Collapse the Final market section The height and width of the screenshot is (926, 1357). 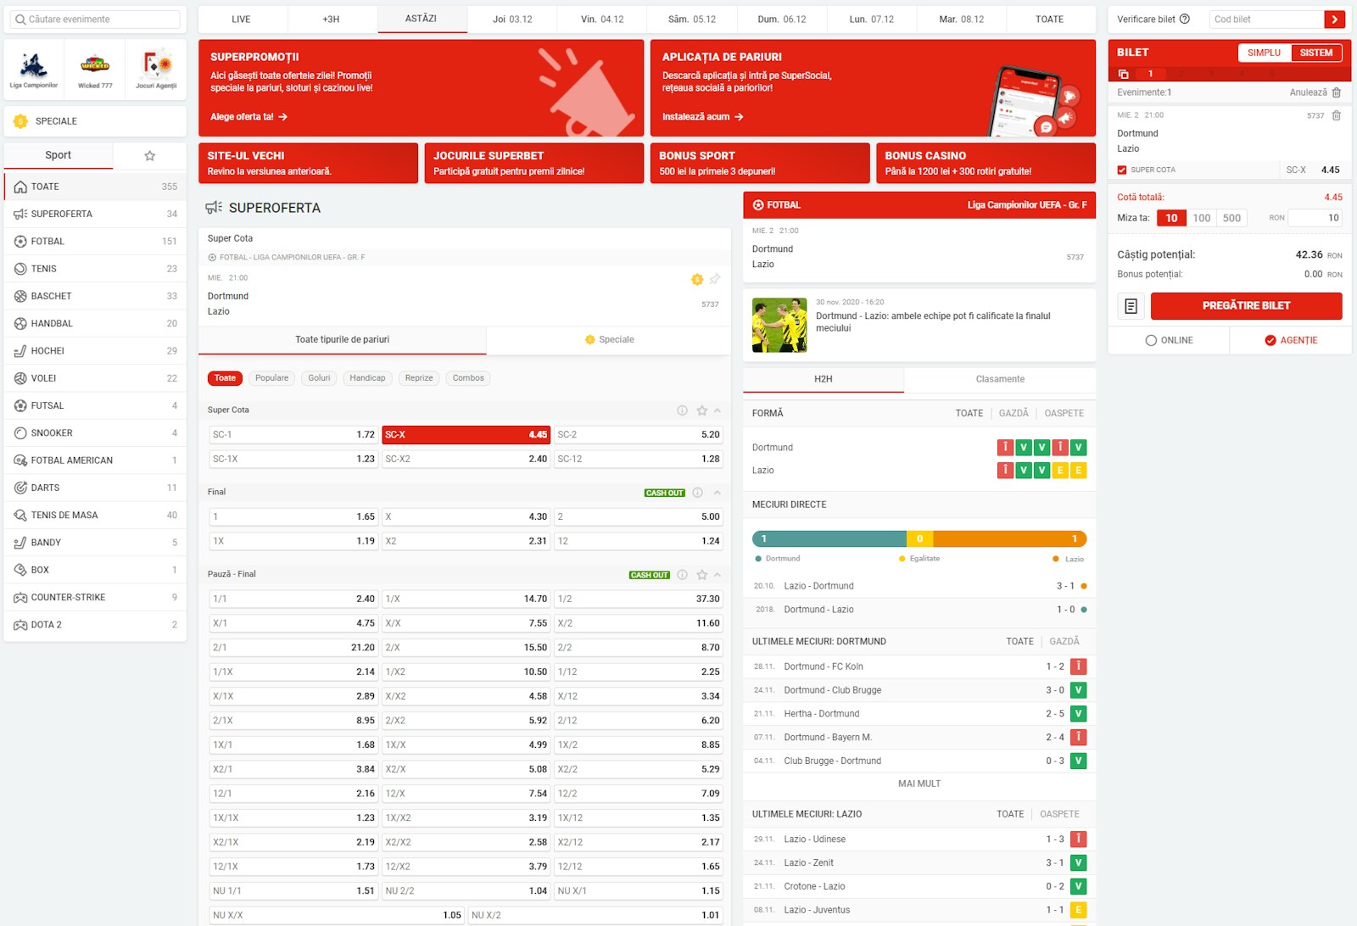click(718, 493)
